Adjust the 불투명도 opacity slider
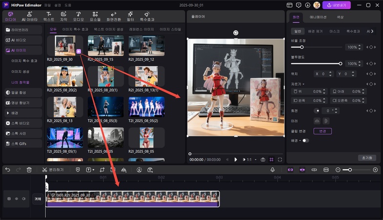 pyautogui.click(x=340, y=64)
